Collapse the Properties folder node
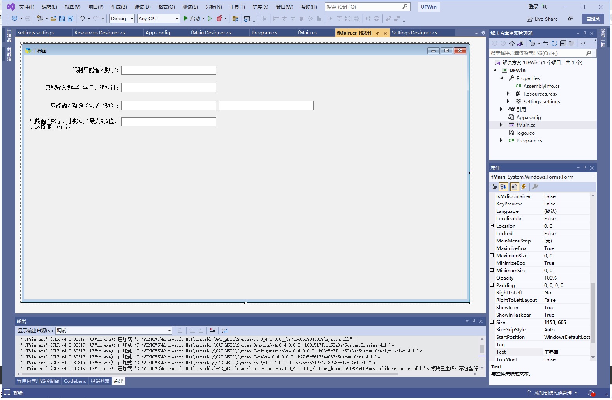The image size is (612, 400). click(501, 78)
